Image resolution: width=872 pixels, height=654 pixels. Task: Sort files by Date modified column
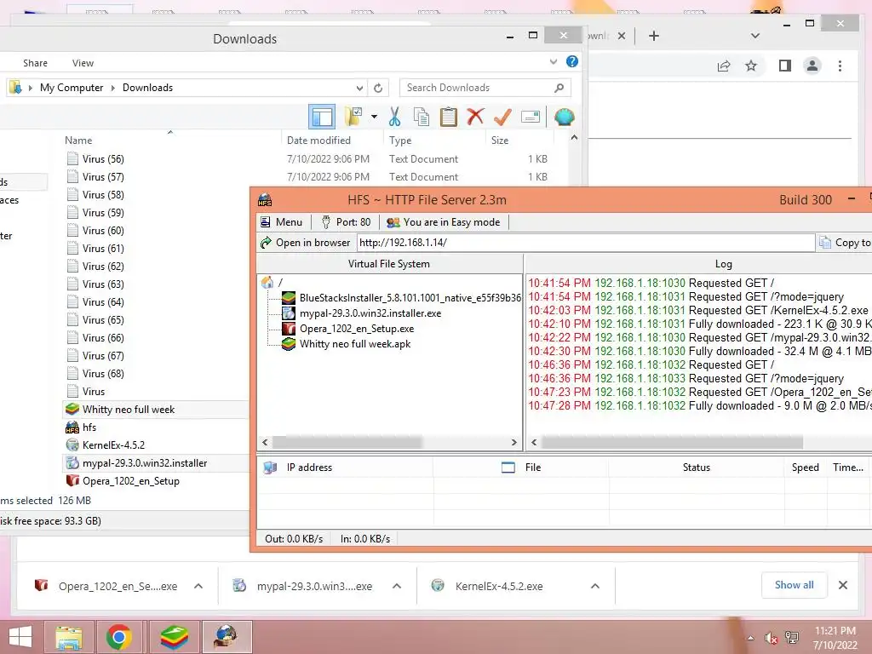318,141
